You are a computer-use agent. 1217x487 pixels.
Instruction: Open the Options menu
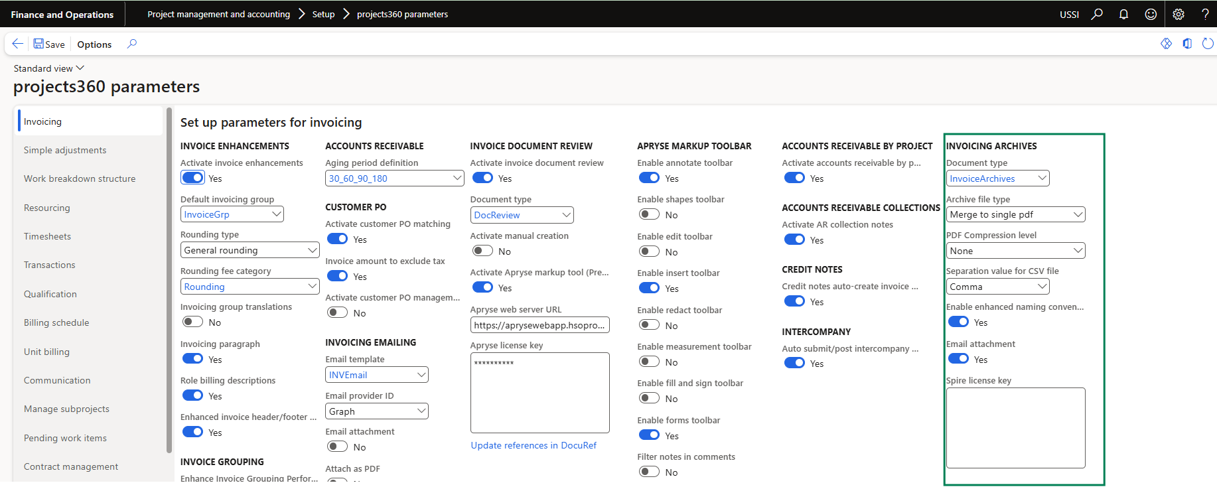pyautogui.click(x=94, y=44)
